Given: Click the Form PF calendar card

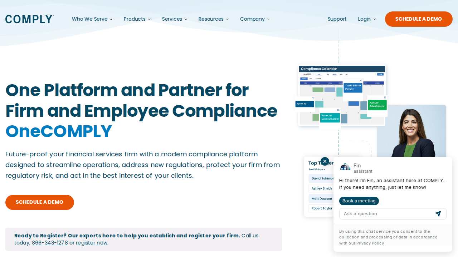Looking at the screenshot, I should pos(305,104).
